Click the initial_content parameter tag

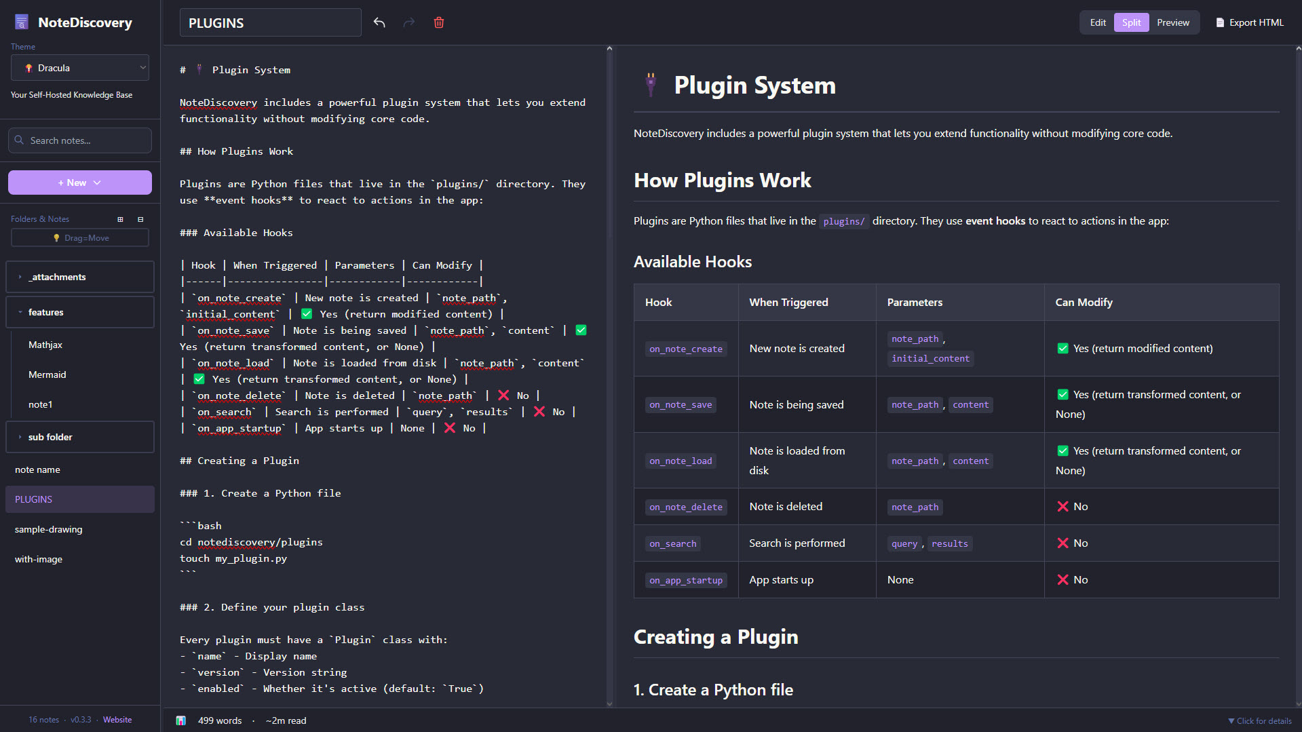tap(930, 358)
